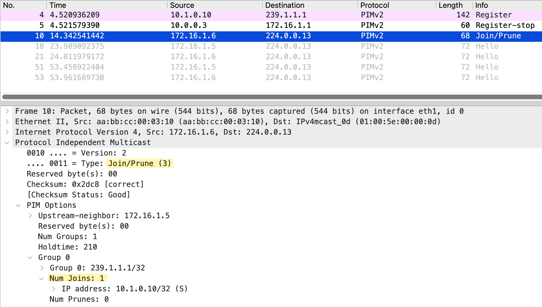Collapse the PIM Options subtree

point(19,205)
